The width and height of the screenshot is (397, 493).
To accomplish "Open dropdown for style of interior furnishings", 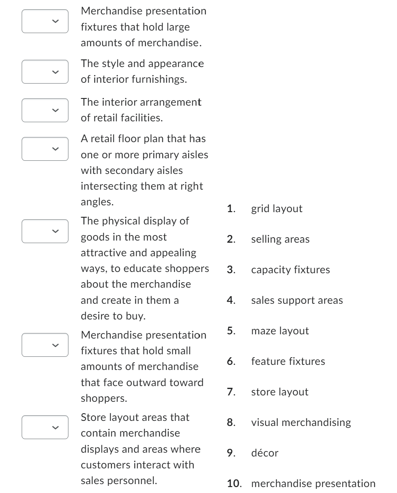I will tap(45, 72).
